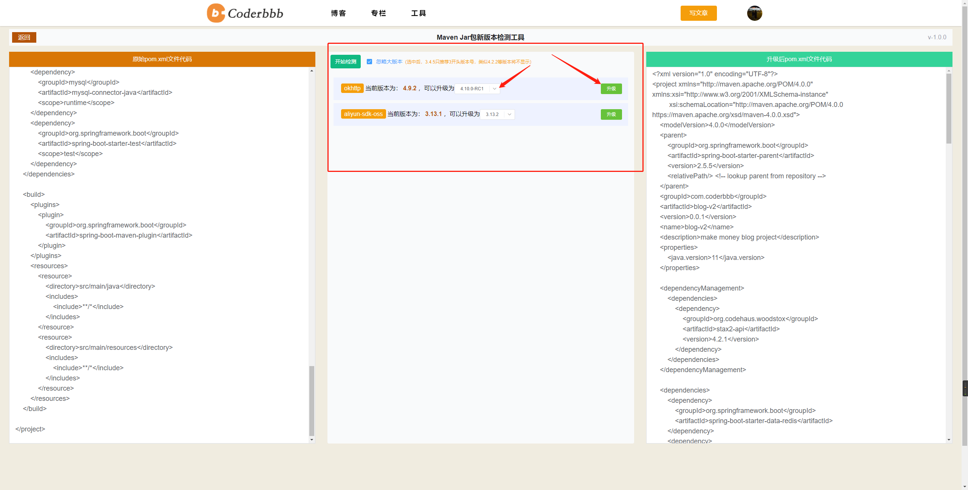Open the 工具 menu item
The width and height of the screenshot is (968, 490).
418,13
